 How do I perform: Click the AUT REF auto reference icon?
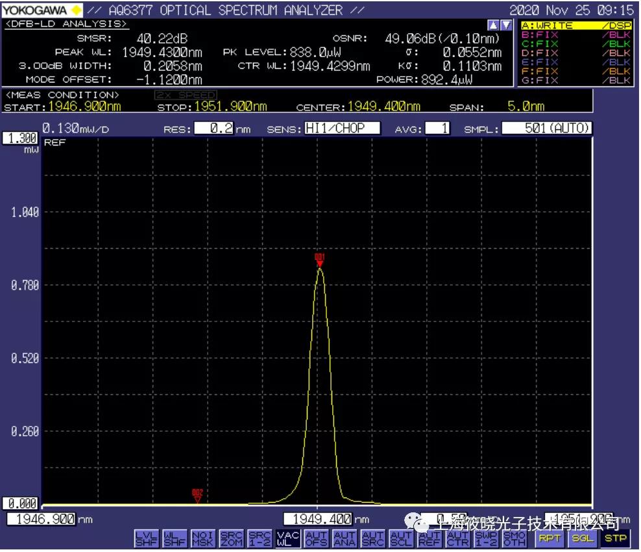[429, 538]
